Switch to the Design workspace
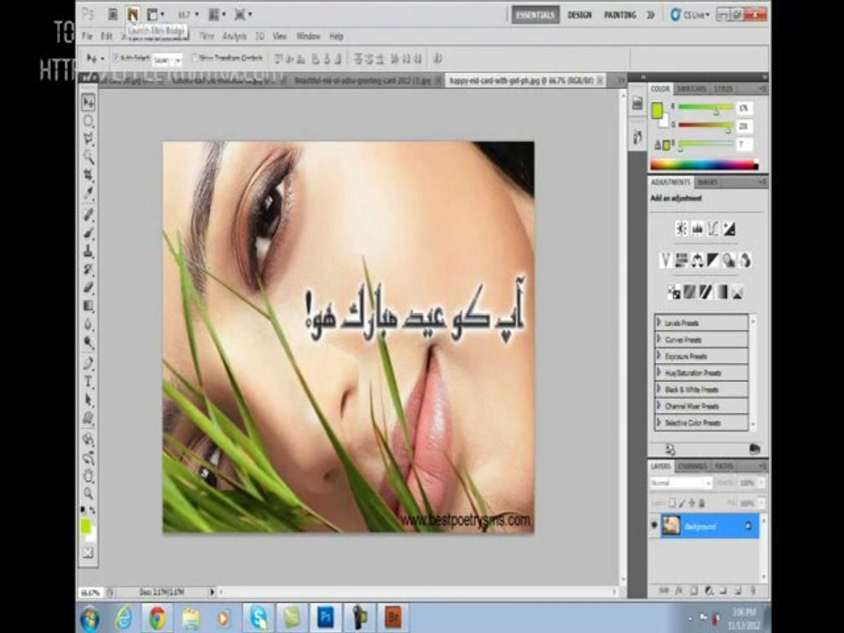The height and width of the screenshot is (633, 844). click(x=579, y=15)
